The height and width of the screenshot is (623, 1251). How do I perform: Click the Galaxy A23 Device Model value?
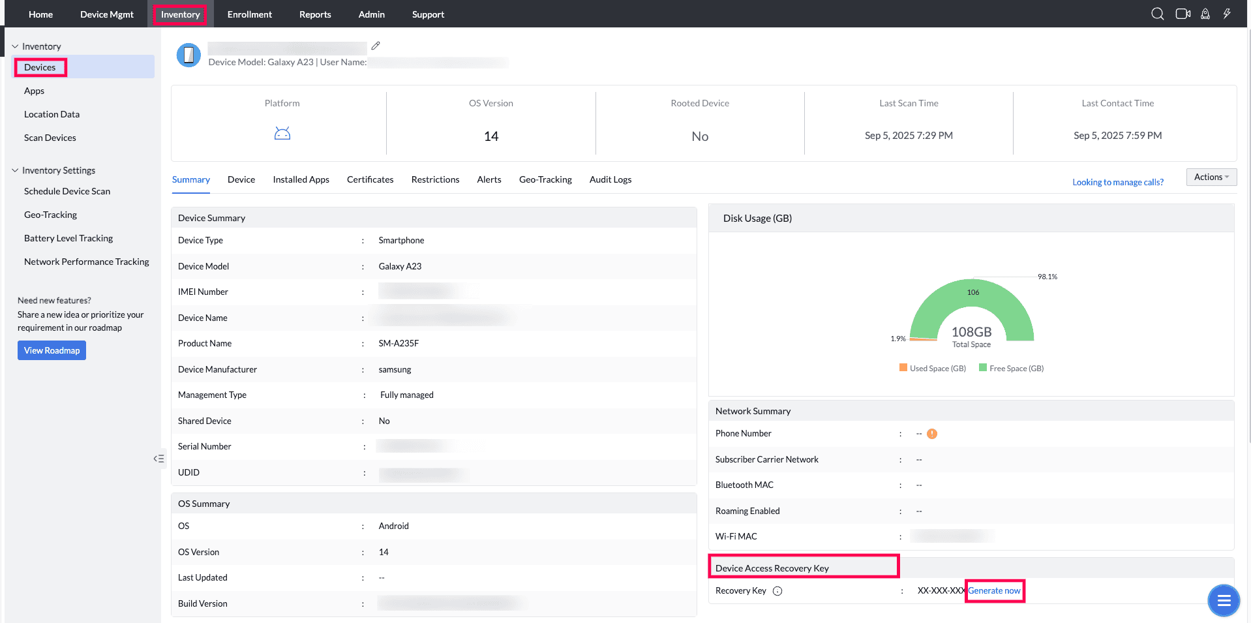point(400,266)
